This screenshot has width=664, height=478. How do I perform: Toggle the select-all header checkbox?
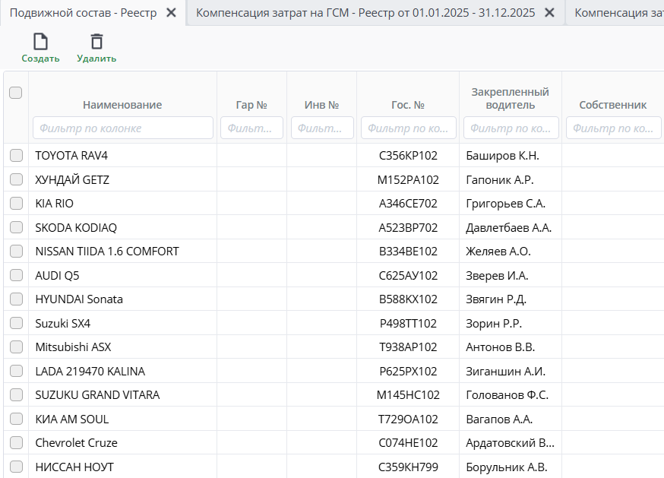tap(15, 93)
